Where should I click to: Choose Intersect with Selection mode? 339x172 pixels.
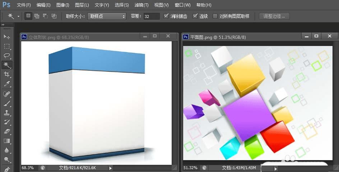coord(54,16)
